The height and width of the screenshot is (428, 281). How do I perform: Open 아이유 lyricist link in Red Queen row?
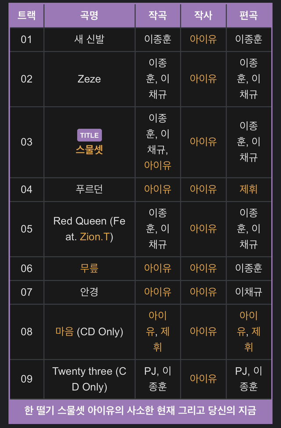[x=203, y=229]
